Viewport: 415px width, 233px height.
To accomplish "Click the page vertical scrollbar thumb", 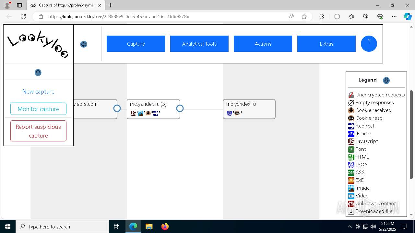I will (411, 134).
